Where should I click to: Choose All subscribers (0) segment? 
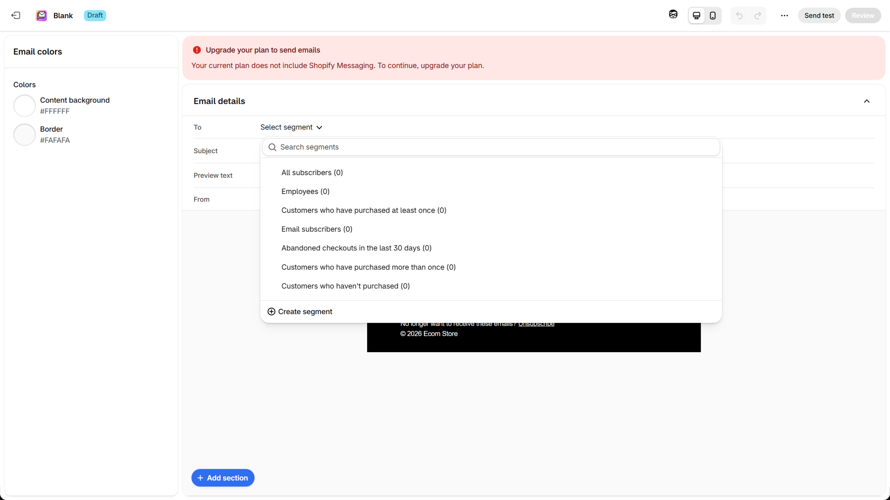tap(491, 172)
